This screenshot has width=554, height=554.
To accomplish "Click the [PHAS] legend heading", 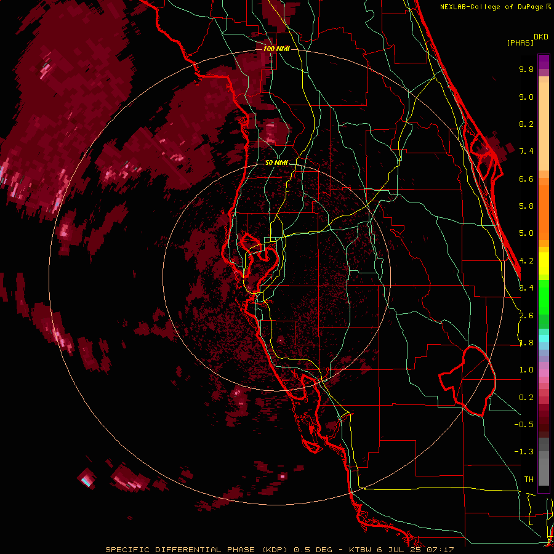I will [520, 43].
